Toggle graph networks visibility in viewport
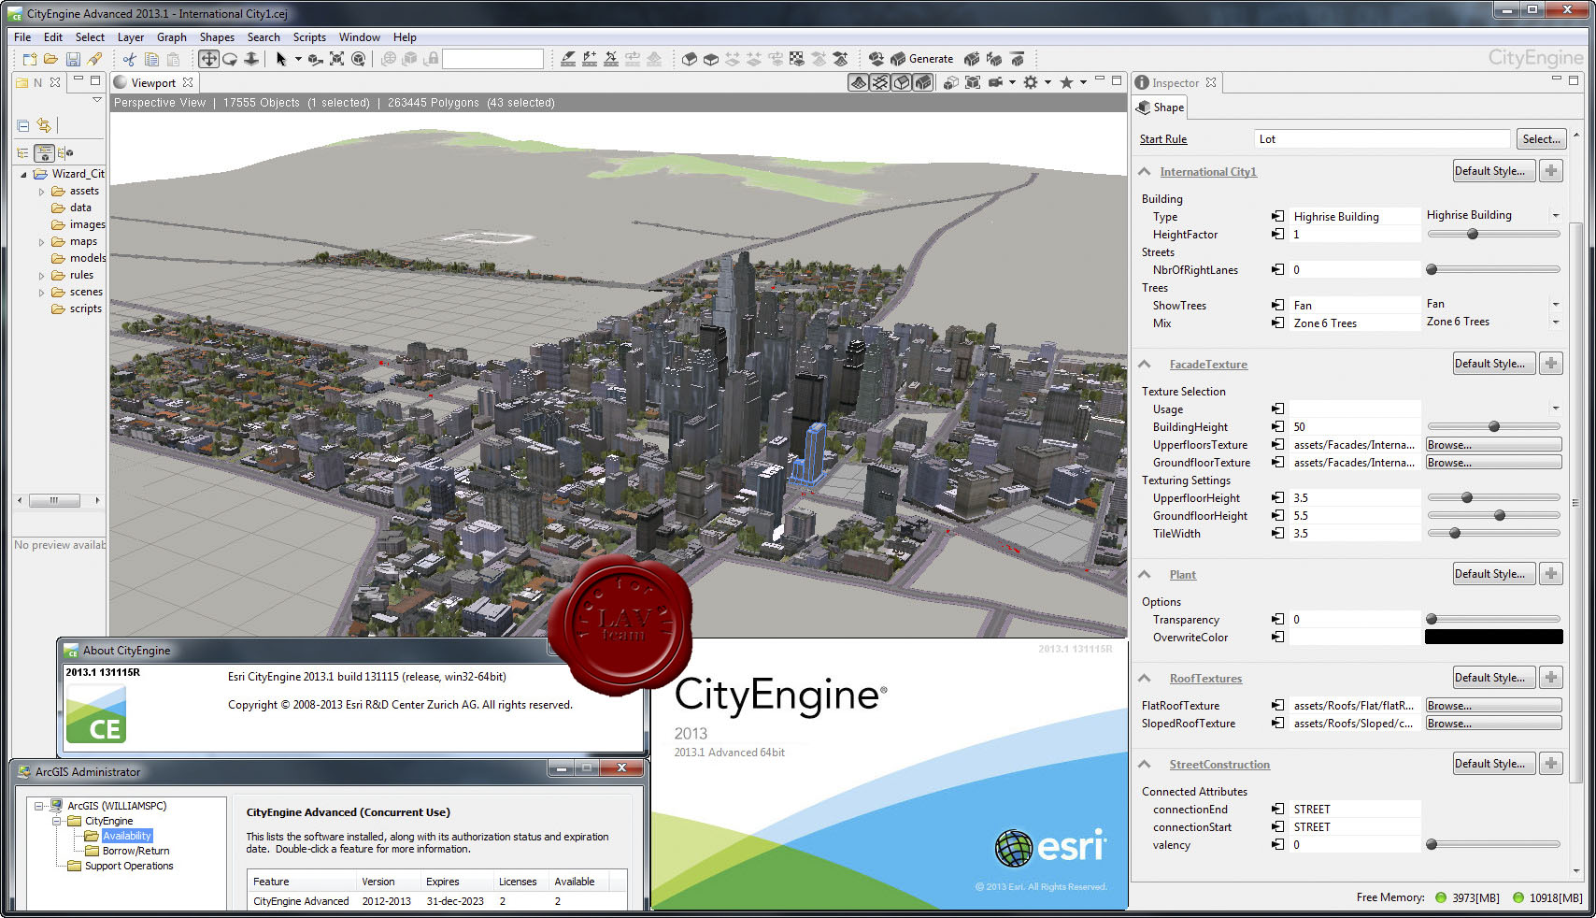Viewport: 1596px width, 918px height. [x=880, y=82]
